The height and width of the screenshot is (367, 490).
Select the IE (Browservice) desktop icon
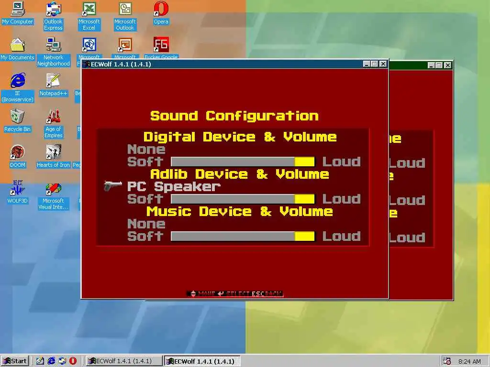point(18,88)
